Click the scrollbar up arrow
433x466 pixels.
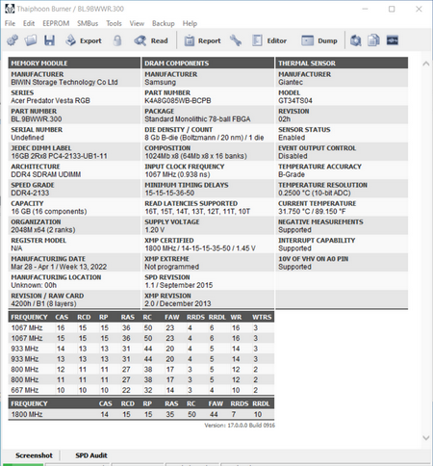[x=426, y=64]
